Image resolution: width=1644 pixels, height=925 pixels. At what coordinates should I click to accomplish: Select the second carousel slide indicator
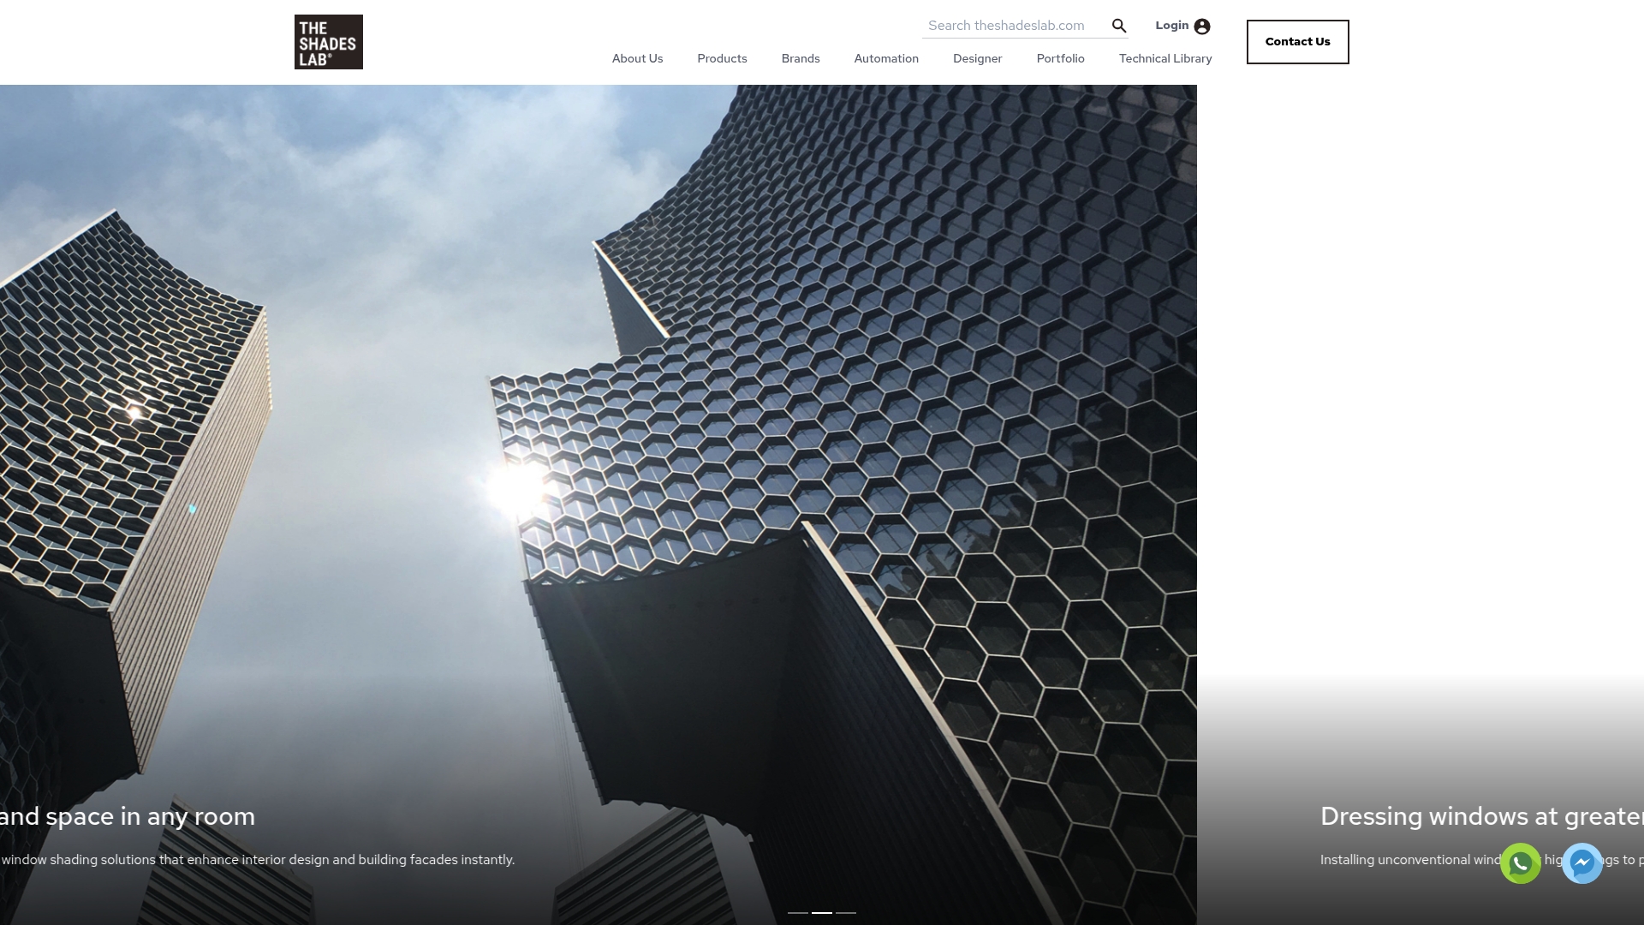pyautogui.click(x=822, y=913)
